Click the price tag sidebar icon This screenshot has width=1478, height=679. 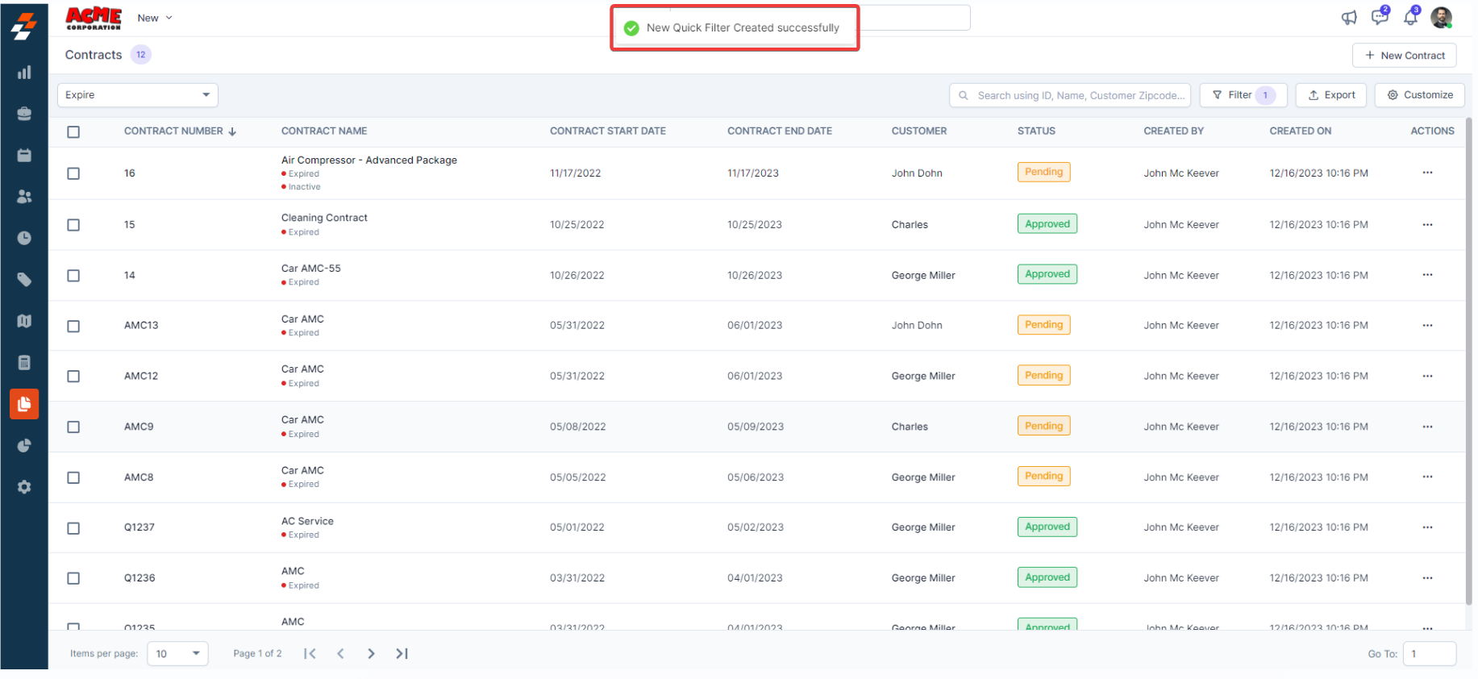tap(24, 280)
